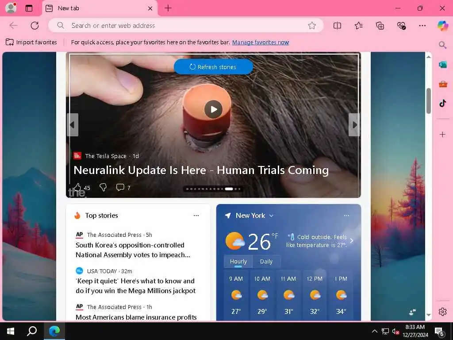Select the 1 PM hourly forecast
This screenshot has width=453, height=340.
click(341, 295)
